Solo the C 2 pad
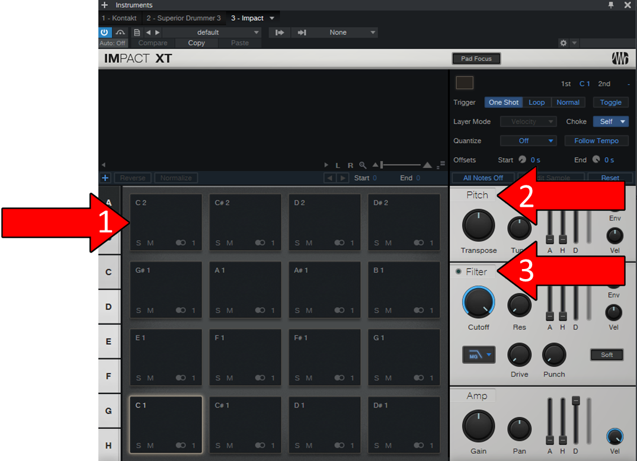This screenshot has width=637, height=461. point(139,243)
